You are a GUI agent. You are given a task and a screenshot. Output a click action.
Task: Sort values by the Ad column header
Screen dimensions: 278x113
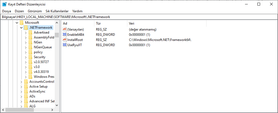tap(78, 23)
